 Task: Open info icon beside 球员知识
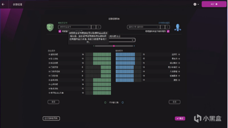(179, 63)
